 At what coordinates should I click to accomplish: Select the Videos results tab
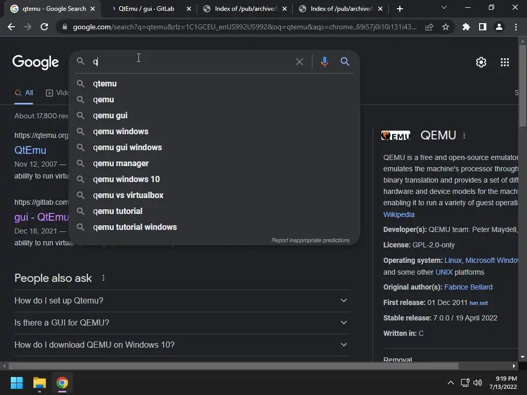click(x=57, y=93)
